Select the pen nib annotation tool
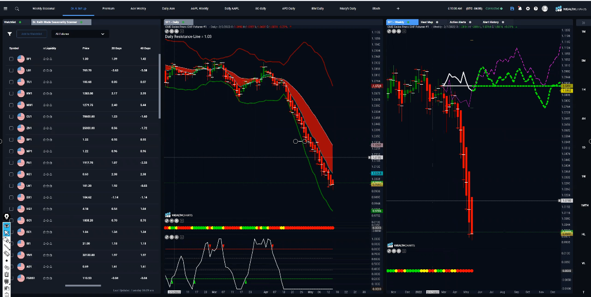 pos(6,216)
